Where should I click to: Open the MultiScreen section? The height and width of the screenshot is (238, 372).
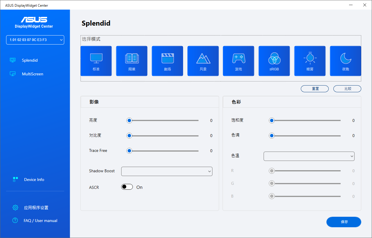pos(32,74)
